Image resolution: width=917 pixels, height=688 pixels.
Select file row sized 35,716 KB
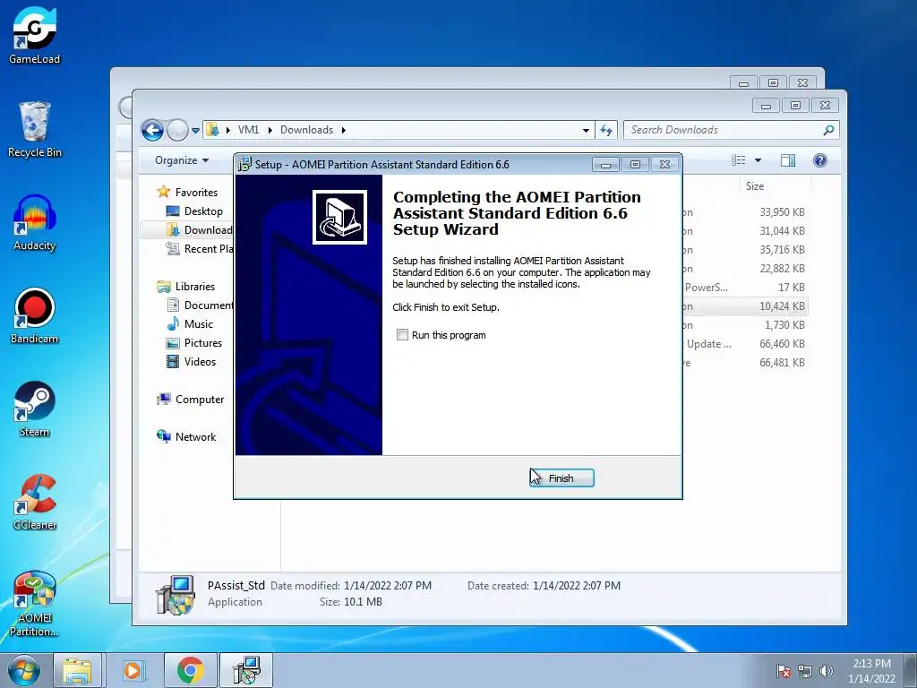745,250
